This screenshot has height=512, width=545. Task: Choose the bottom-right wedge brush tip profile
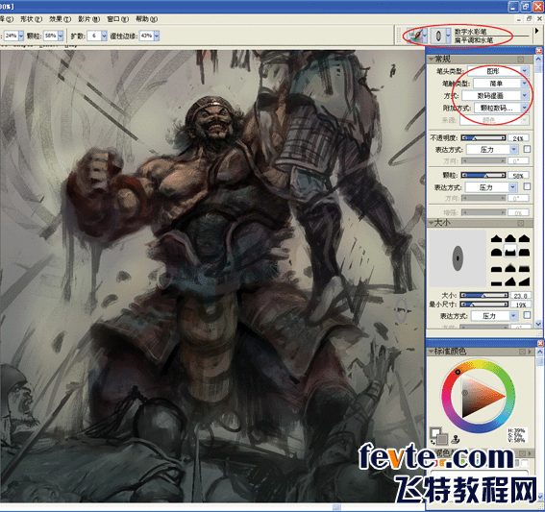524,281
